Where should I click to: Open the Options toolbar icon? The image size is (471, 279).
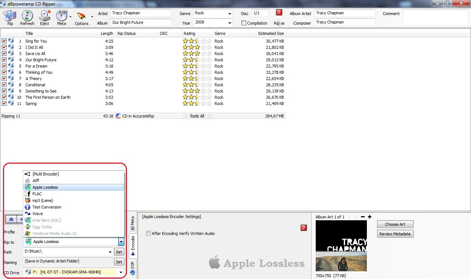(x=81, y=17)
